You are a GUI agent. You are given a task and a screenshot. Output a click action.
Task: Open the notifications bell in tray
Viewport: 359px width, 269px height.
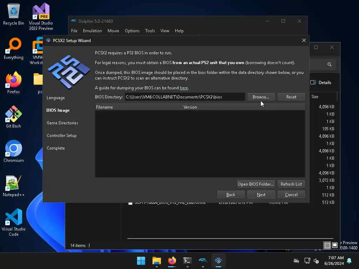350,261
